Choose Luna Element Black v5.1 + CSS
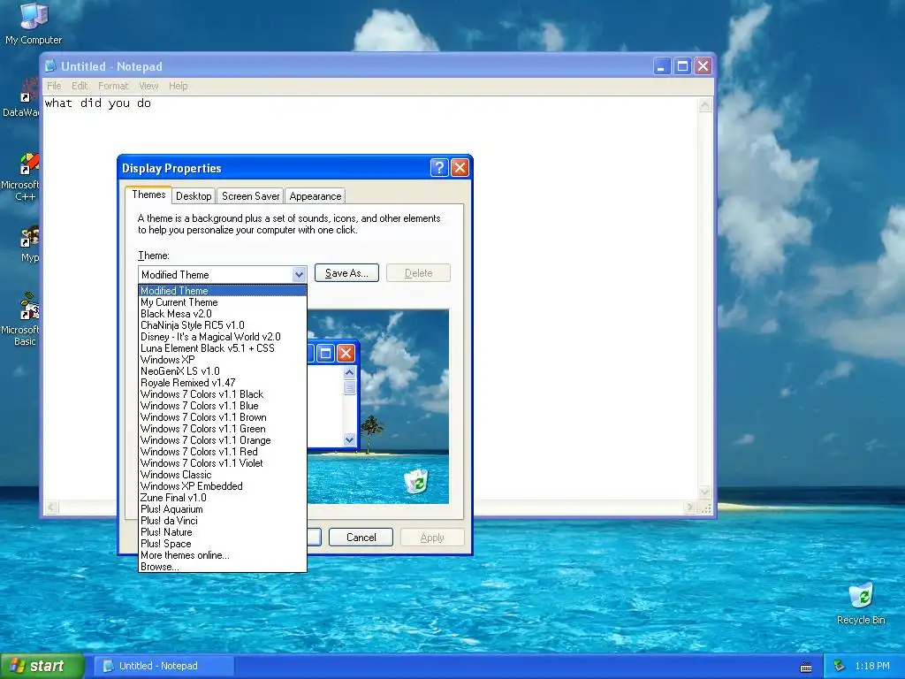The height and width of the screenshot is (679, 905). pos(222,348)
